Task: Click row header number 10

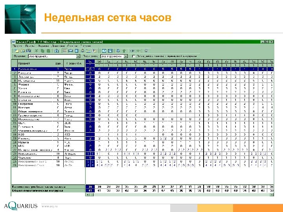Action: click(15, 104)
